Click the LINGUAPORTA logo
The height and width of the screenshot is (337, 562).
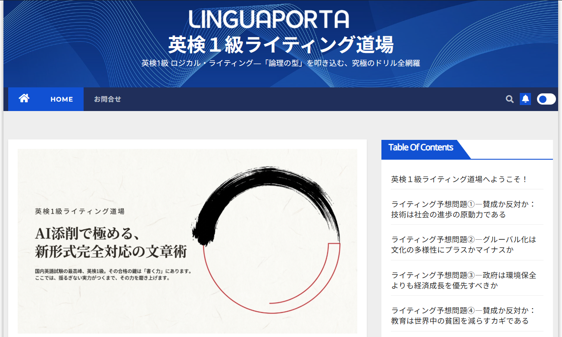269,19
